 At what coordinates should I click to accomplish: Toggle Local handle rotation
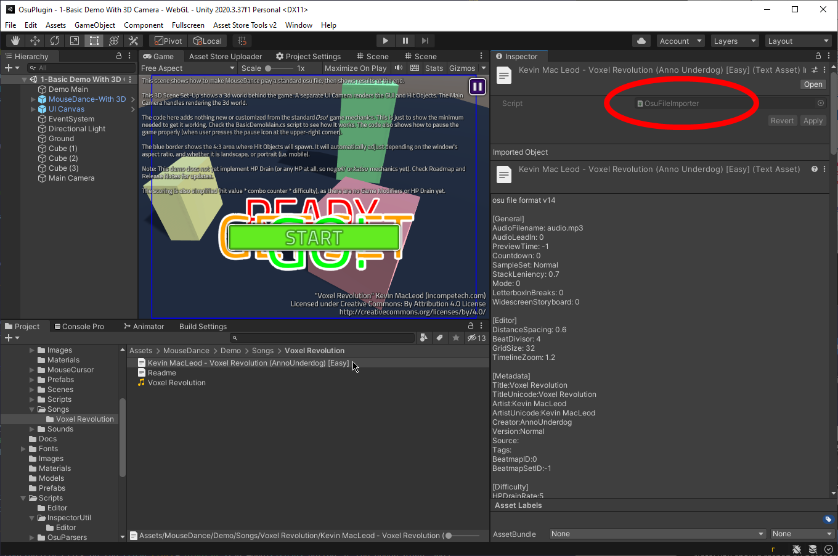pyautogui.click(x=208, y=41)
